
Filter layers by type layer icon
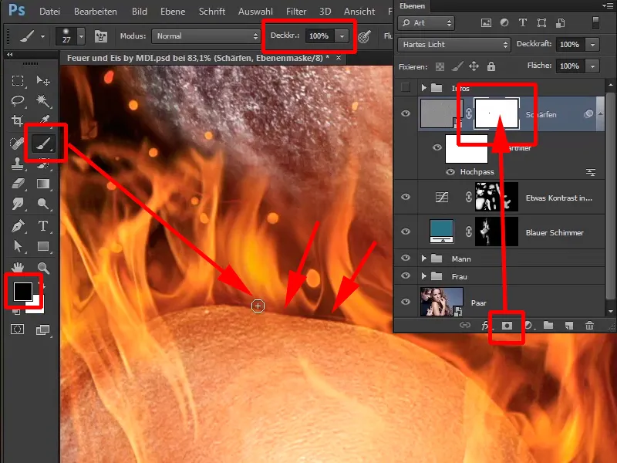(523, 23)
